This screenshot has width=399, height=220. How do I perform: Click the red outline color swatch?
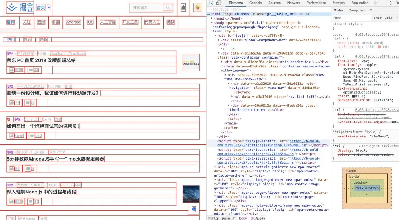[379, 47]
